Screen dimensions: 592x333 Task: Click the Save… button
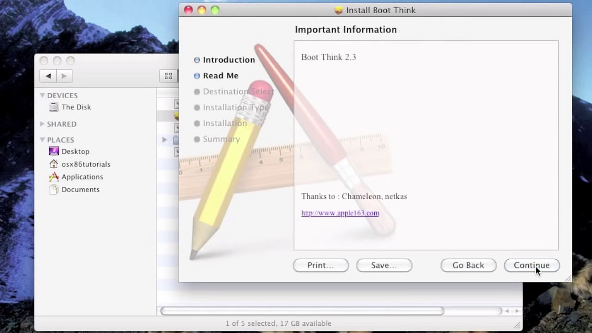(x=384, y=265)
